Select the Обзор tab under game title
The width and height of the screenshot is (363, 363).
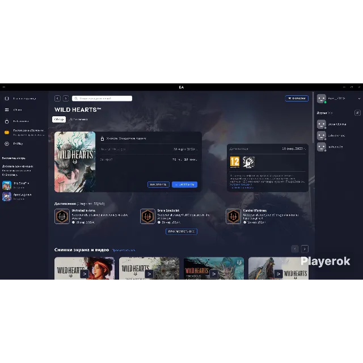coord(59,120)
